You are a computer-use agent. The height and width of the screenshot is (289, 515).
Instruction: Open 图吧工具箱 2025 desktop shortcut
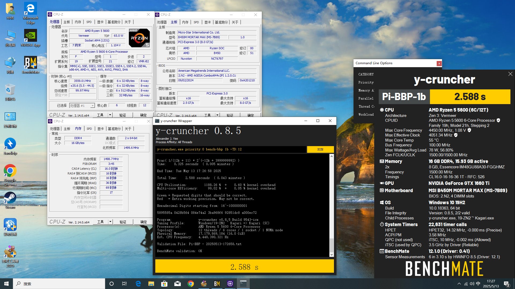pos(10,256)
